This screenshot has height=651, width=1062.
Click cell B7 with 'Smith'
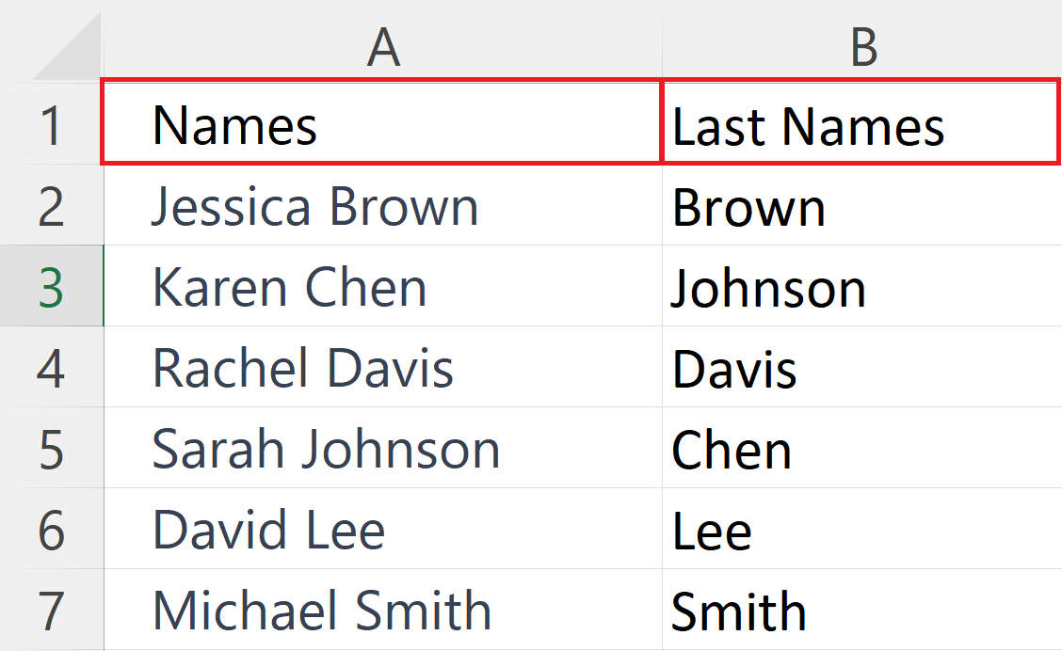pos(862,610)
